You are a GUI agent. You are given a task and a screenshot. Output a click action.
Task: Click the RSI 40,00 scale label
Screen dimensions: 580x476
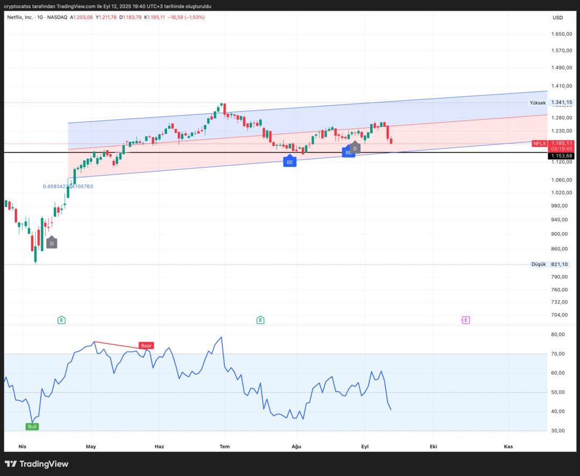point(558,411)
